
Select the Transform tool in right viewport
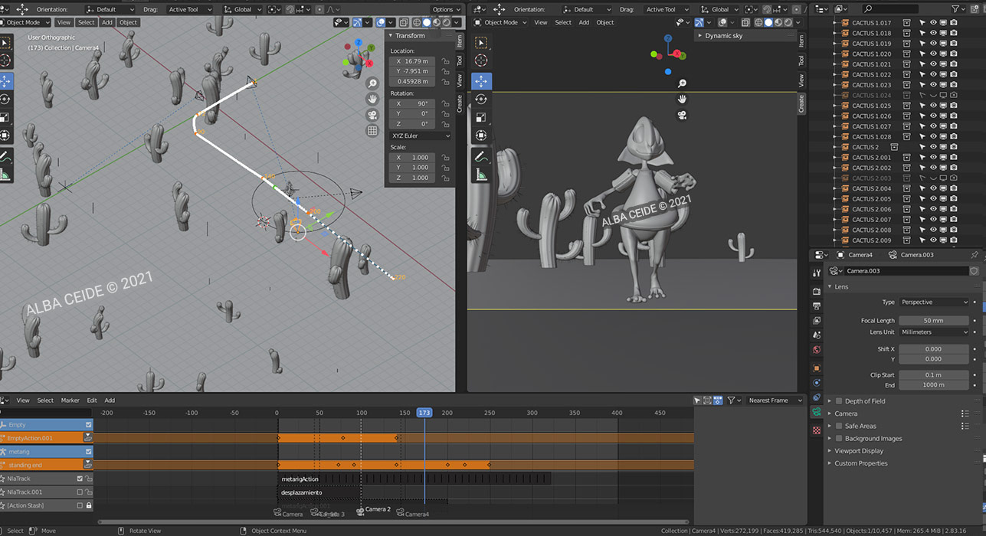click(x=481, y=136)
